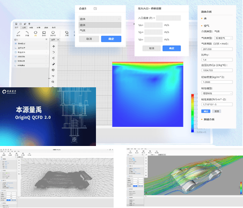This screenshot has height=208, width=243.
Task: Click 取消 in the 压力入口 dialog
Action: tap(151, 48)
